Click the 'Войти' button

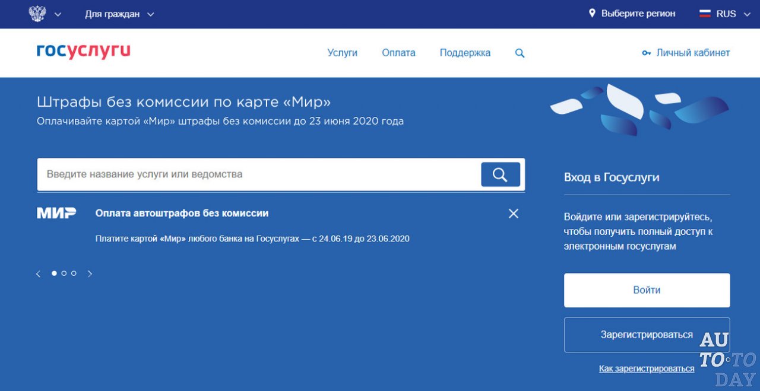(647, 290)
